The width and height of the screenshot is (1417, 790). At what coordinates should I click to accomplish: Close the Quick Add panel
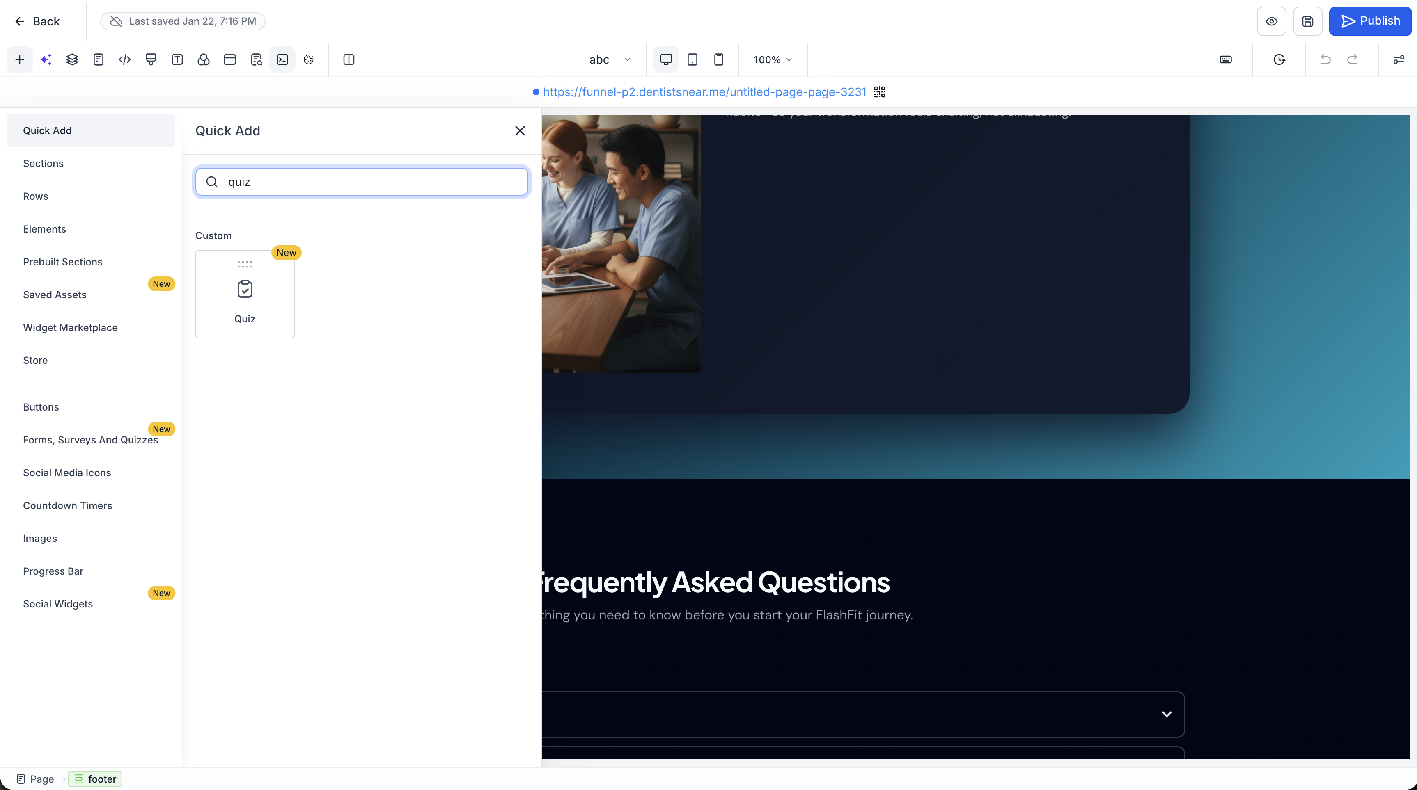(x=520, y=131)
